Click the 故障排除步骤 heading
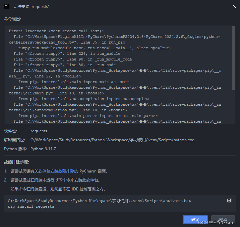The width and height of the screenshot is (240, 227). (16, 162)
